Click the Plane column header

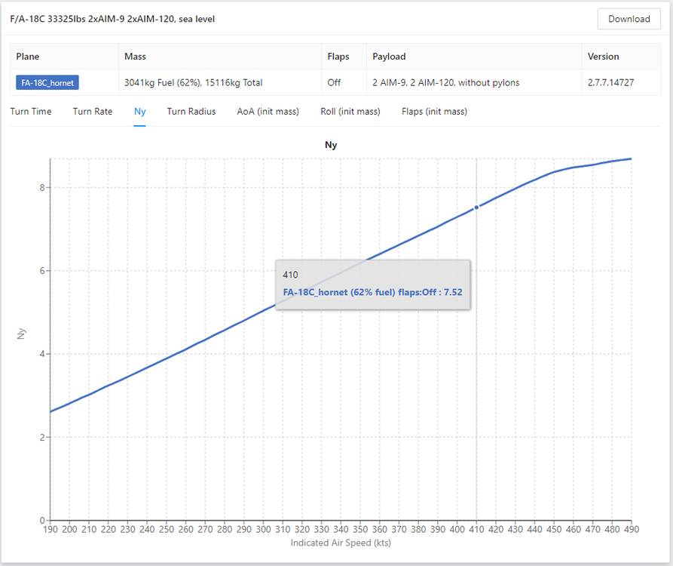tap(28, 57)
